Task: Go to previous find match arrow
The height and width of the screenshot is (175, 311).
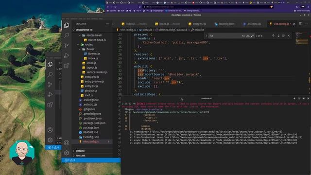Action: (273, 35)
